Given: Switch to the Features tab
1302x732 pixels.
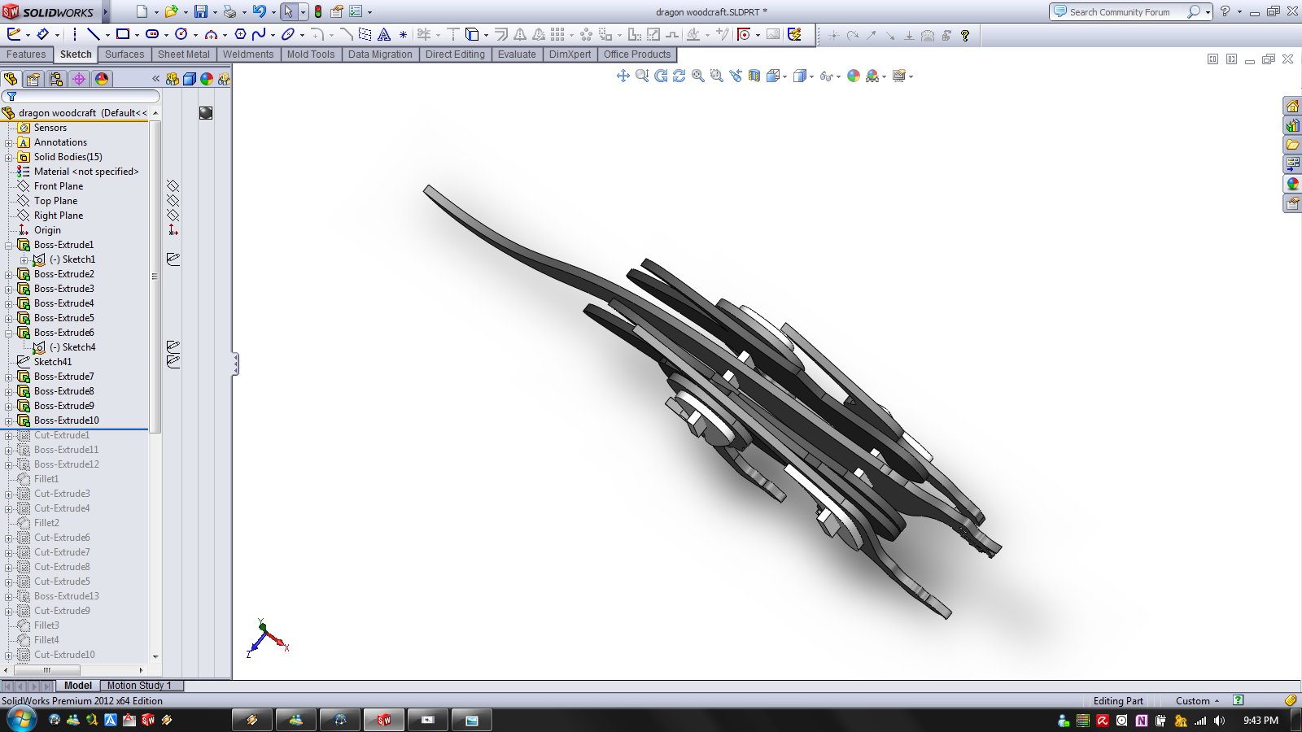Looking at the screenshot, I should [26, 54].
